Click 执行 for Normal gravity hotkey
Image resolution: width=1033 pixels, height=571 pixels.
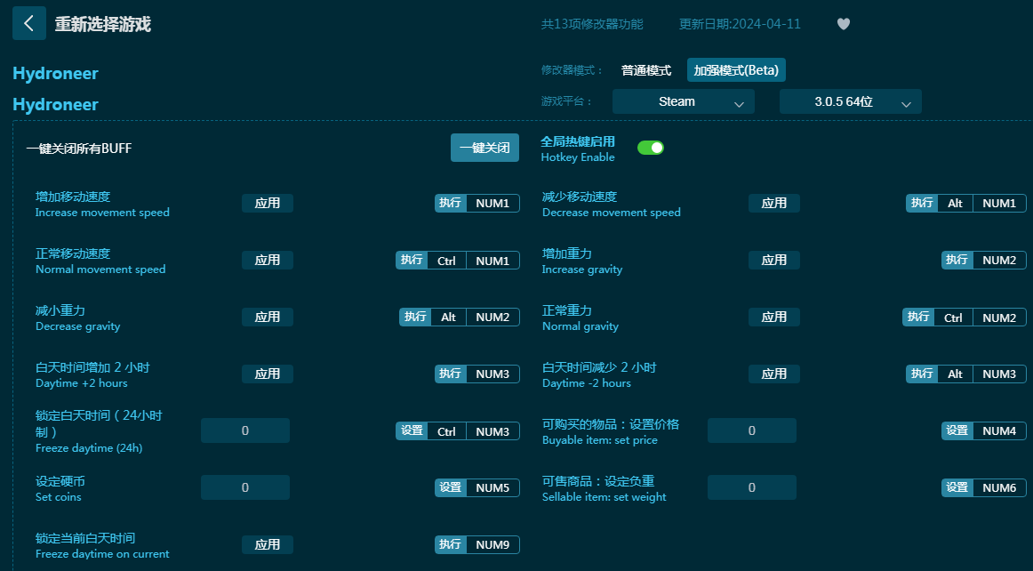click(x=918, y=318)
